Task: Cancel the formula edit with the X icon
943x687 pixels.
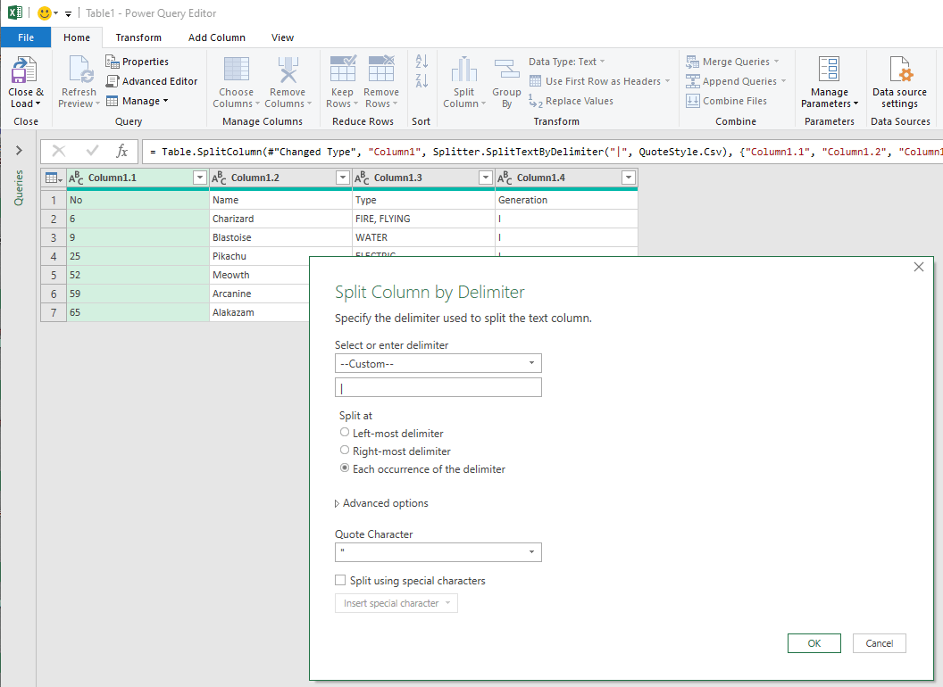Action: (x=59, y=151)
